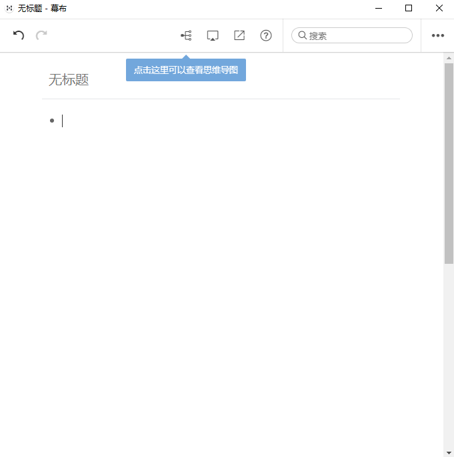Click the scrollbar down arrow
Image resolution: width=454 pixels, height=457 pixels.
pyautogui.click(x=449, y=452)
